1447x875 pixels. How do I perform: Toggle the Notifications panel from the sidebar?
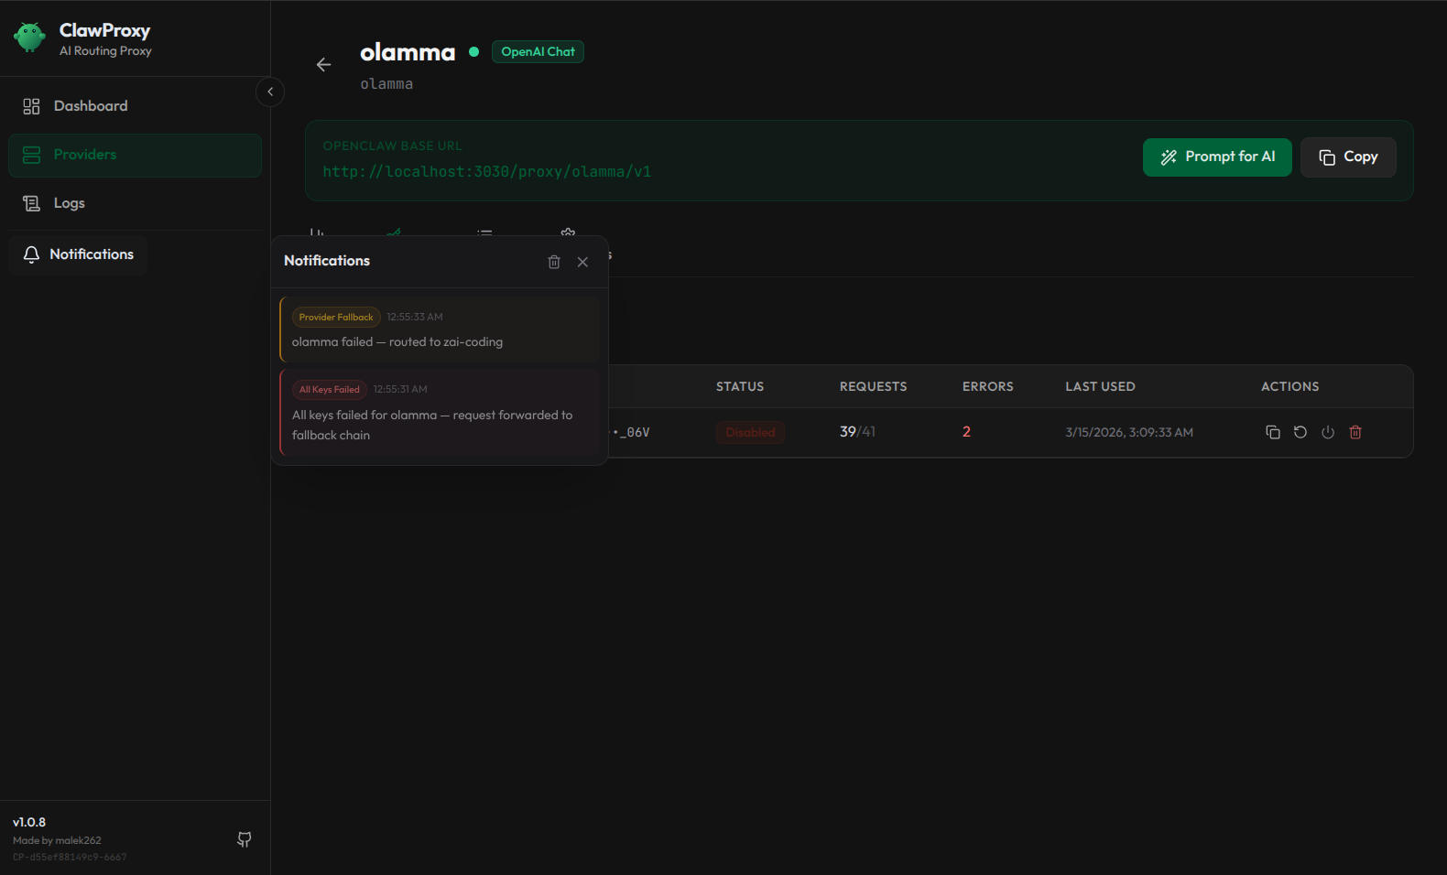tap(79, 254)
